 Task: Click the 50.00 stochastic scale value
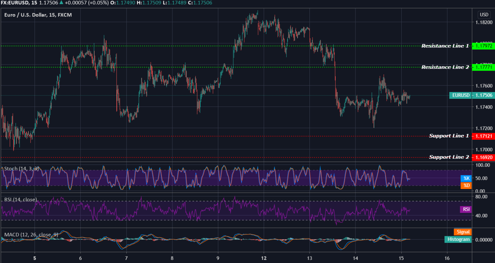481,178
